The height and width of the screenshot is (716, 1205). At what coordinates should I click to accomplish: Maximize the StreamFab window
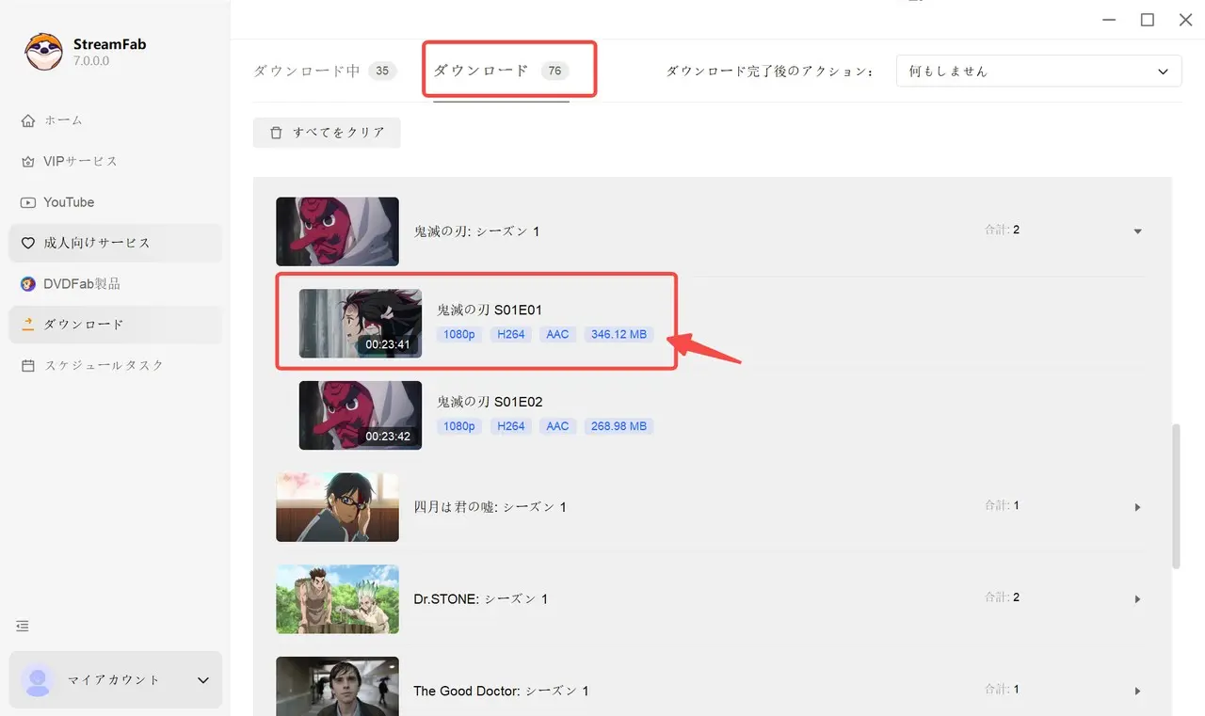pos(1148,20)
